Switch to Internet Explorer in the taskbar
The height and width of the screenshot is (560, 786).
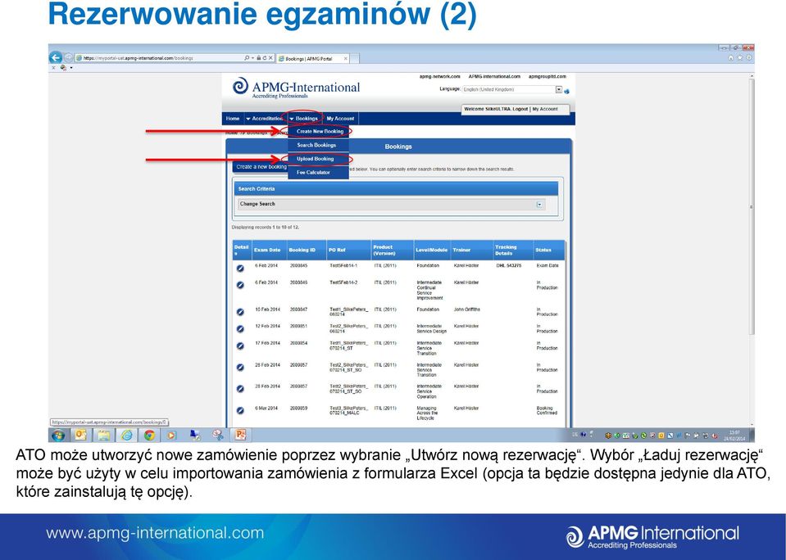pyautogui.click(x=127, y=435)
